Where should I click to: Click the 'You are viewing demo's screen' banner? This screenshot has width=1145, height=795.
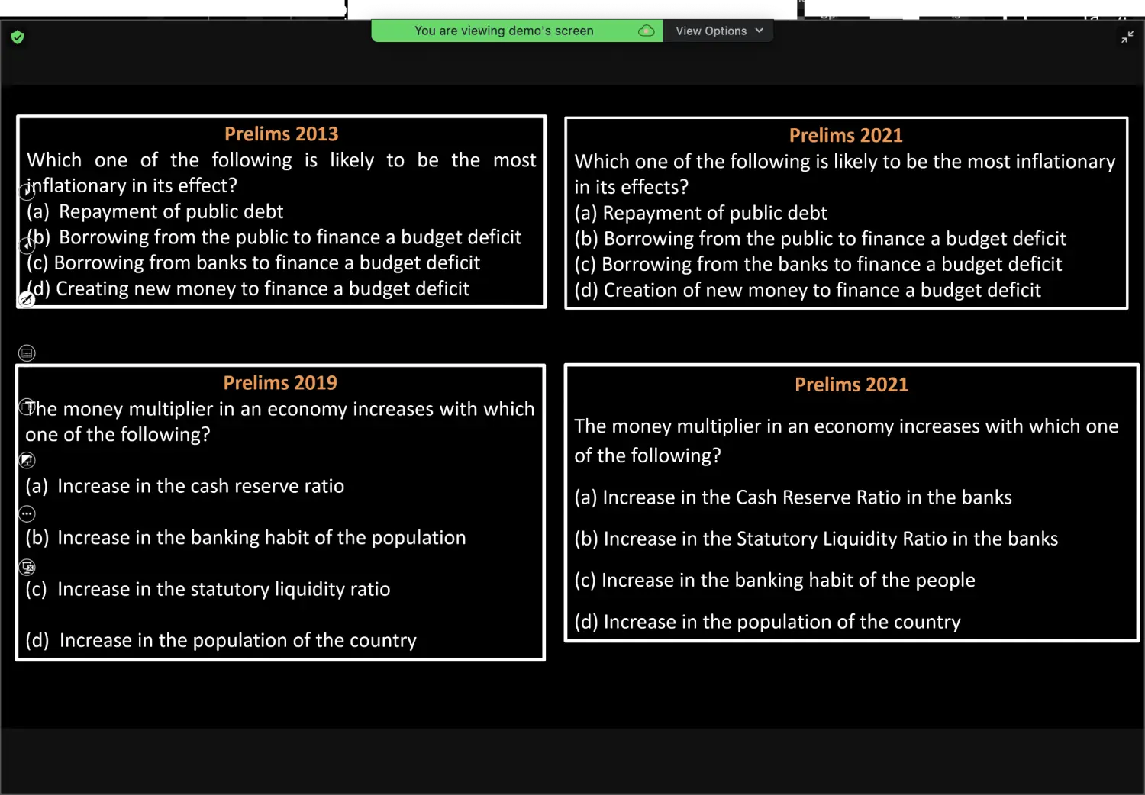coord(517,31)
